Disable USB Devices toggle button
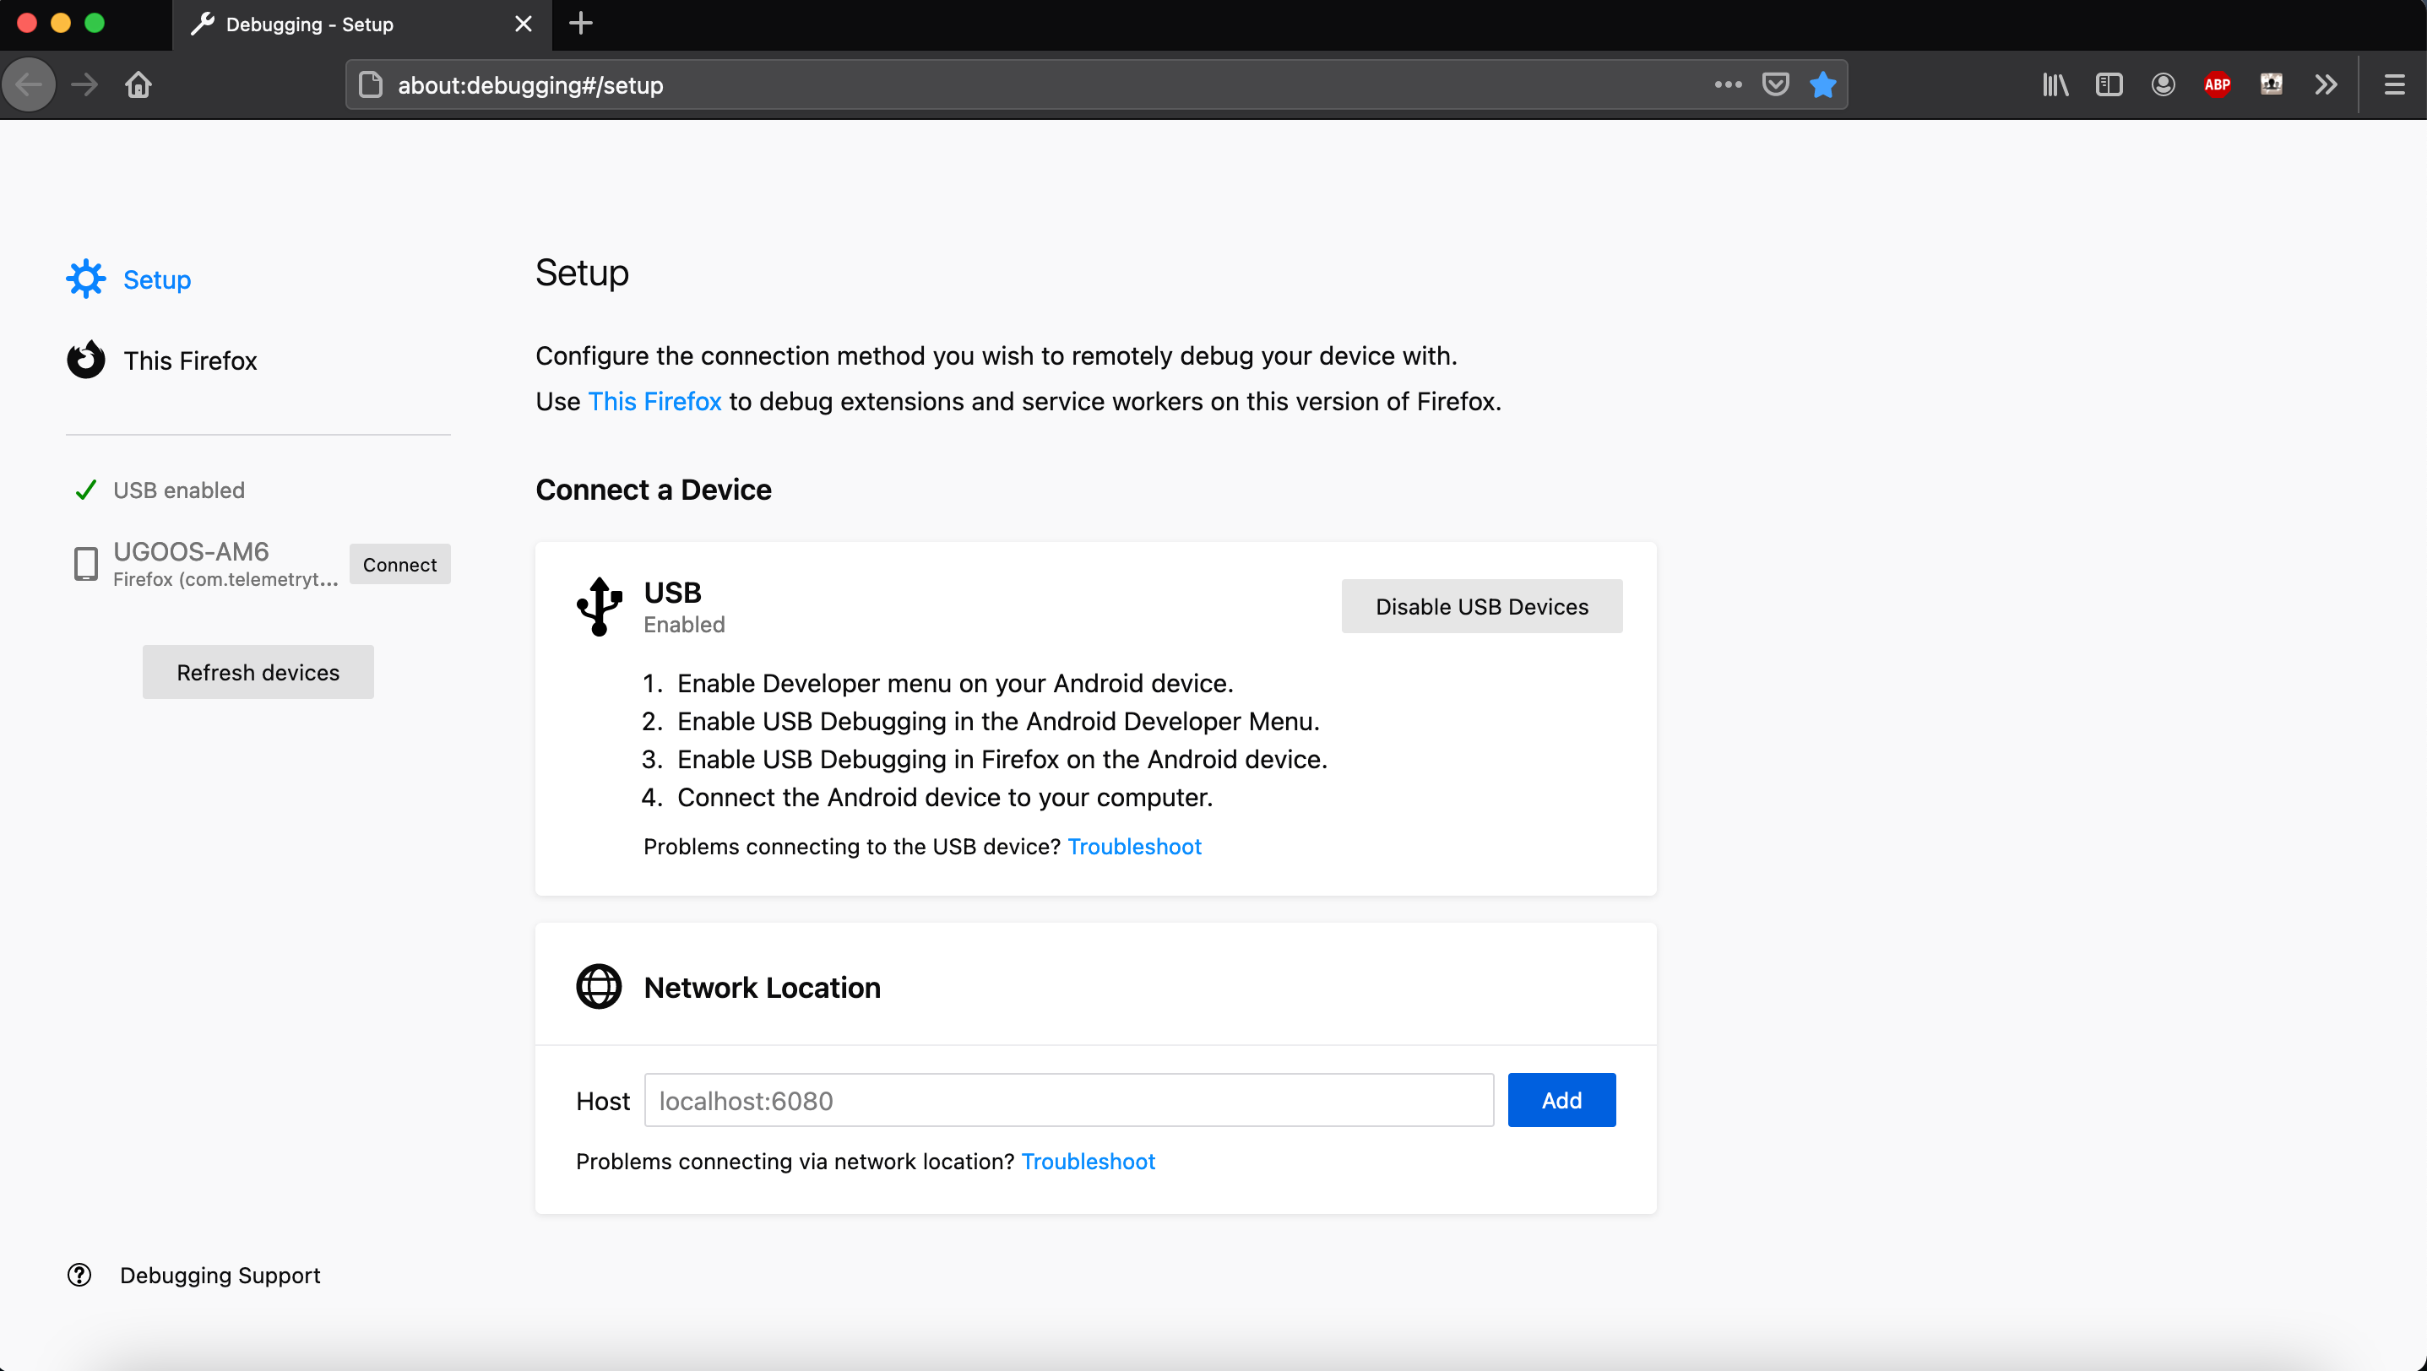The image size is (2427, 1371). pos(1481,606)
